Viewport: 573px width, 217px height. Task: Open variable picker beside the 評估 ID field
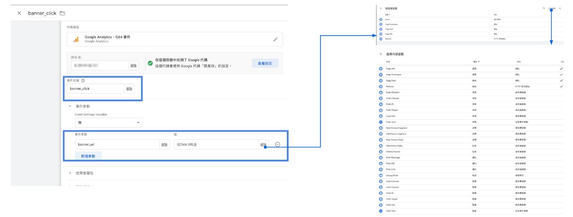click(x=134, y=65)
